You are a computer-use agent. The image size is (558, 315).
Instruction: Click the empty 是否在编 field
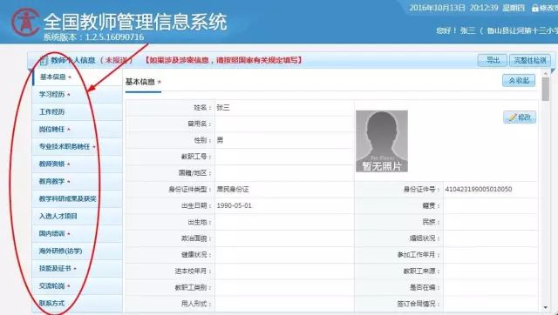point(490,287)
